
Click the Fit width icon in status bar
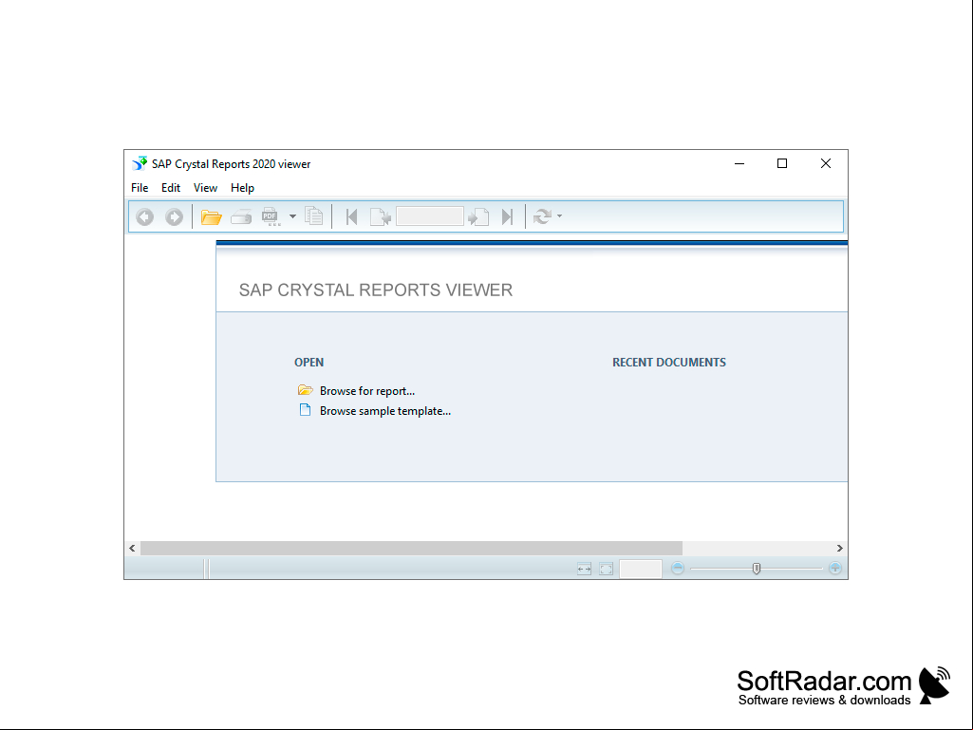584,569
